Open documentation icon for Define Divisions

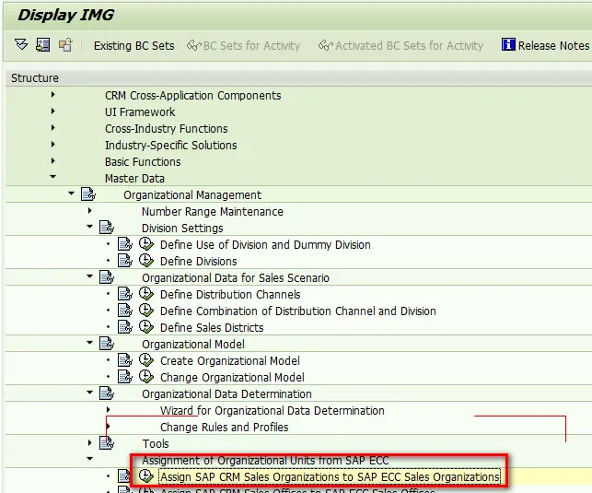[x=125, y=261]
